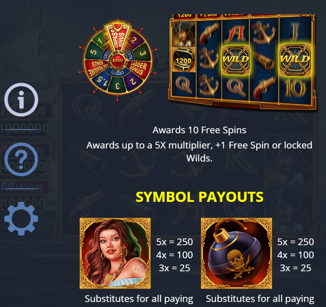
Task: Click the middle reel WILD symbol
Action: tap(235, 60)
